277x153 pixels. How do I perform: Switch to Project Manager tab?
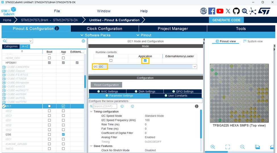[x=173, y=29]
